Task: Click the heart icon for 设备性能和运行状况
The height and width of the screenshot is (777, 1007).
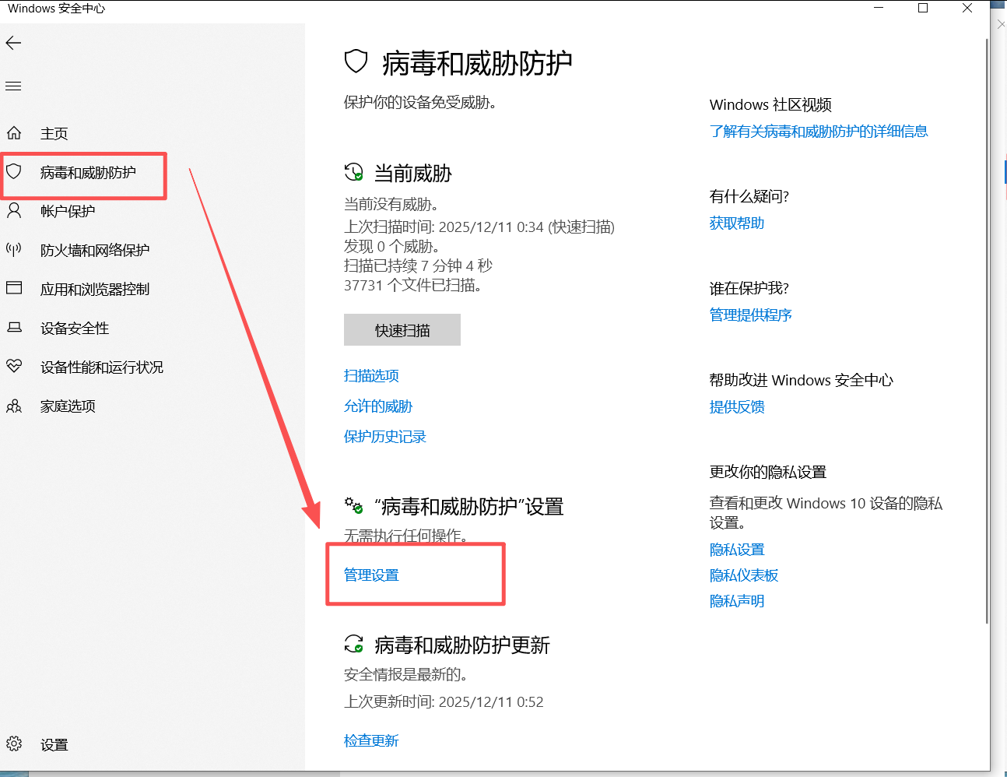Action: coord(14,366)
